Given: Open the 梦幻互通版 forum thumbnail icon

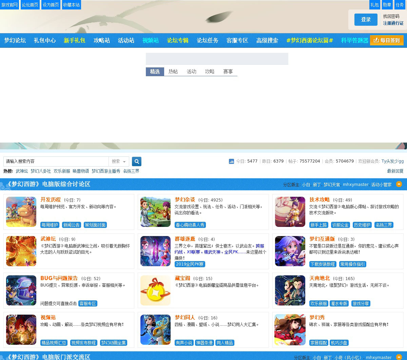Looking at the screenshot, I should [x=290, y=251].
